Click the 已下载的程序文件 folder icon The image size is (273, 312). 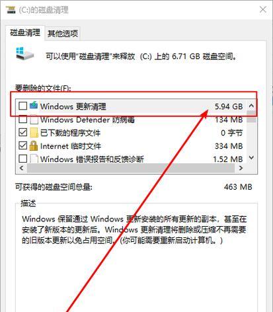tap(34, 133)
